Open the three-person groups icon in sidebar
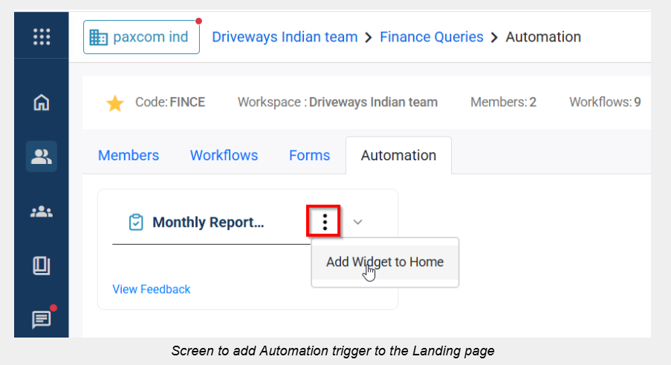 [42, 212]
